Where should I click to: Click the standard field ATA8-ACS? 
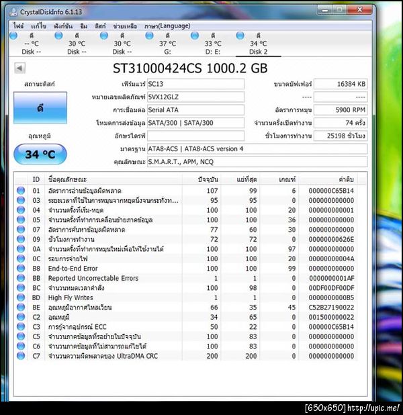[257, 149]
